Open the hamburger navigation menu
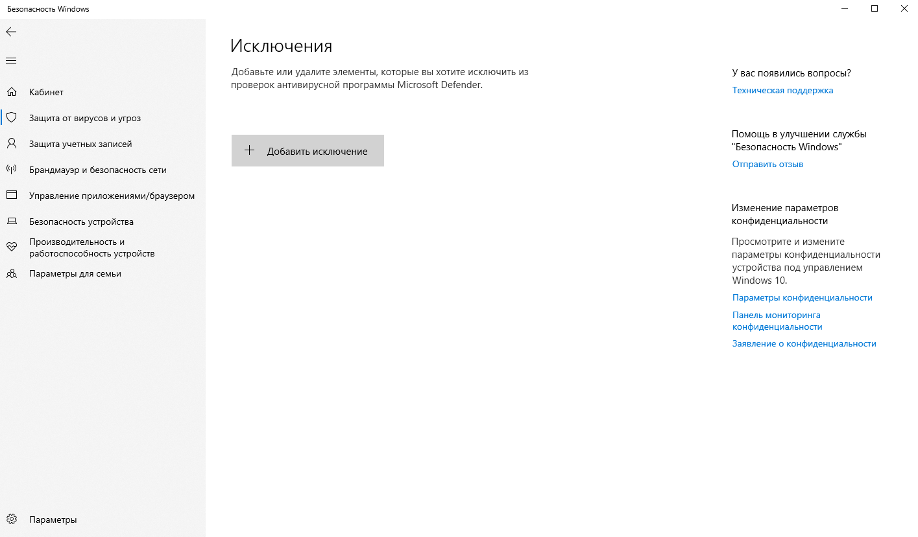This screenshot has width=918, height=537. click(11, 60)
